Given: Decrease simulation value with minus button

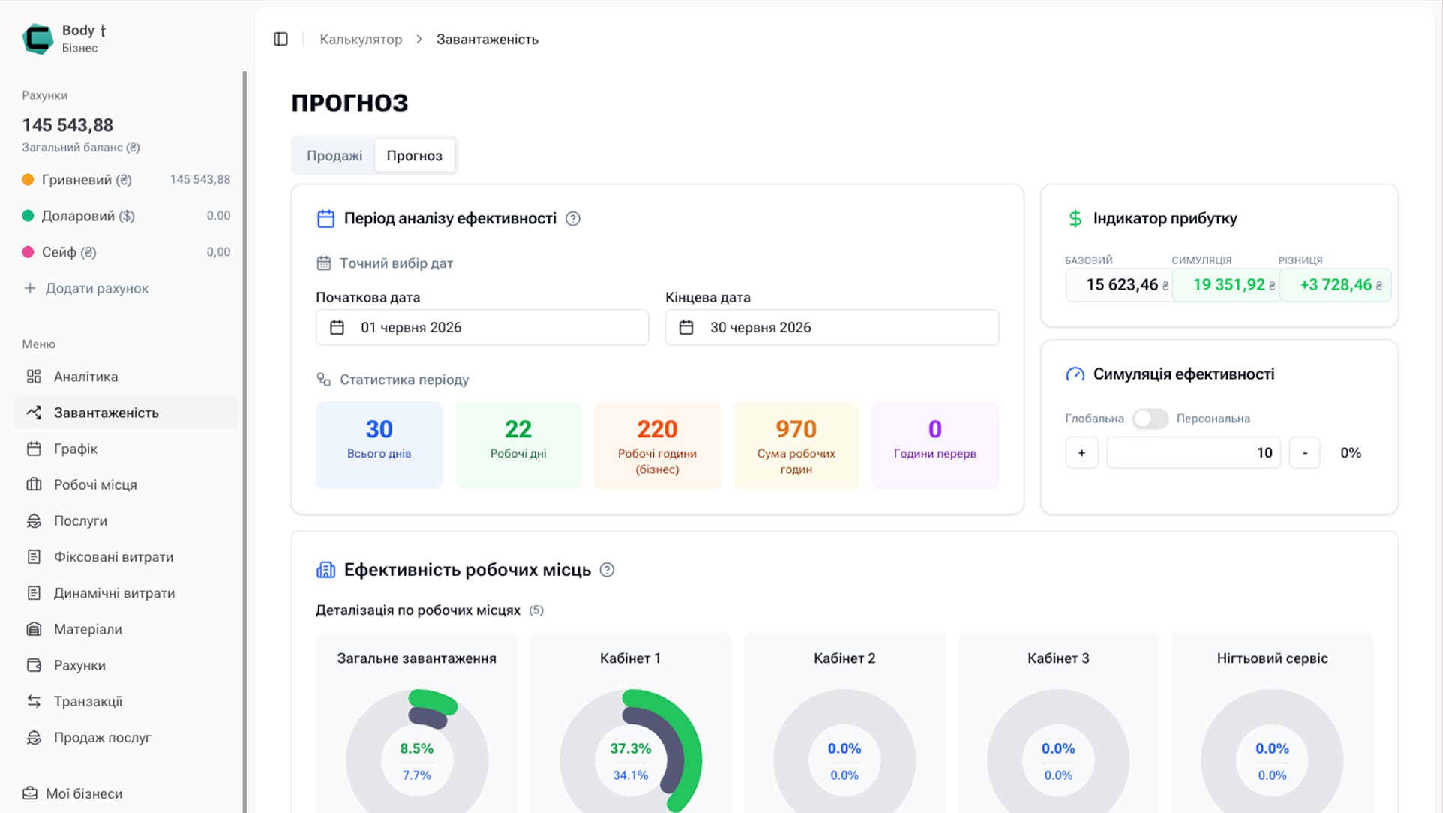Looking at the screenshot, I should pos(1305,453).
